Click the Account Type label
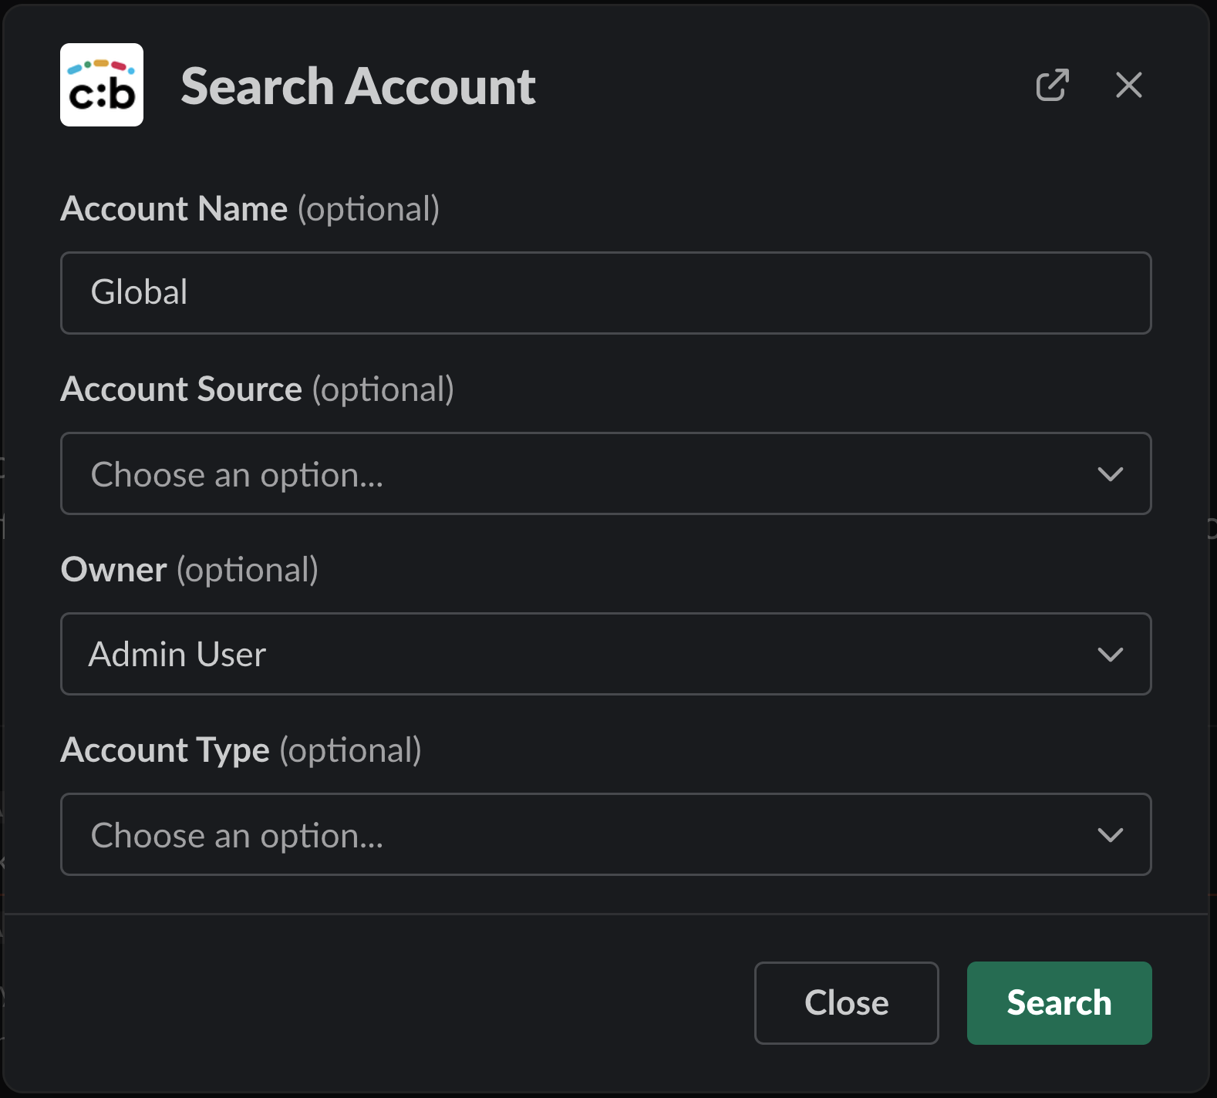 [165, 750]
